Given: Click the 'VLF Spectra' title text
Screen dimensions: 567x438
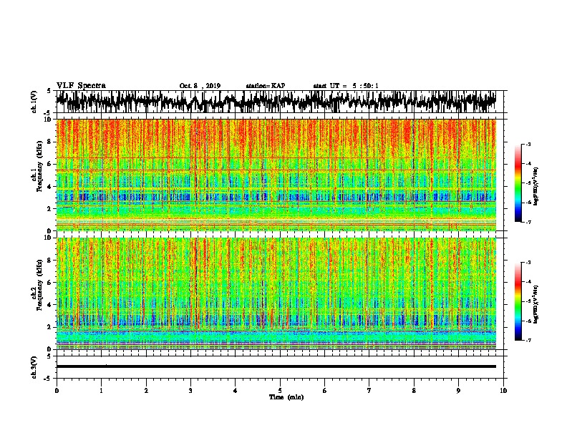Looking at the screenshot, I should [x=81, y=86].
